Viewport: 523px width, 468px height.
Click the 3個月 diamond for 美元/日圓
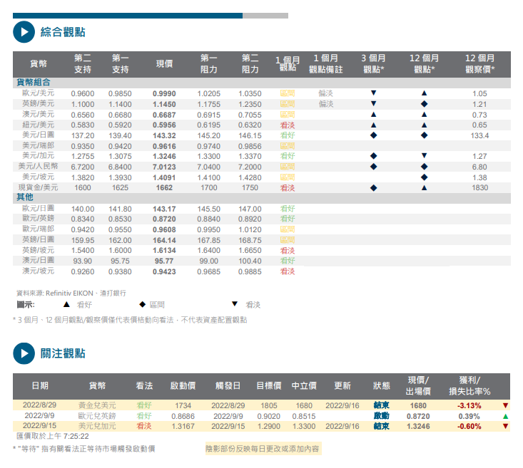(x=373, y=135)
